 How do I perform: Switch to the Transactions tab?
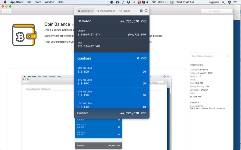point(106,11)
